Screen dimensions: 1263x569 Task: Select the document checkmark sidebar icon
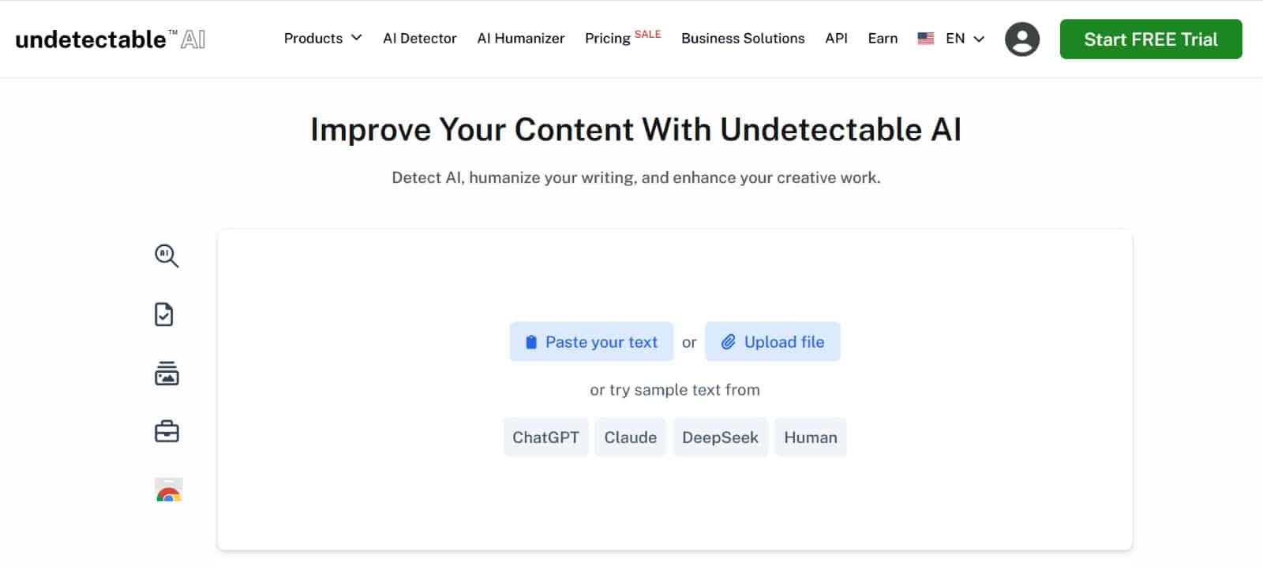point(164,314)
